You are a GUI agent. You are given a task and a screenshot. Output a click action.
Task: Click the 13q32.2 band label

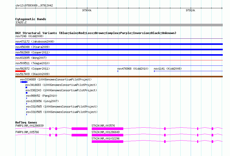[21, 22]
